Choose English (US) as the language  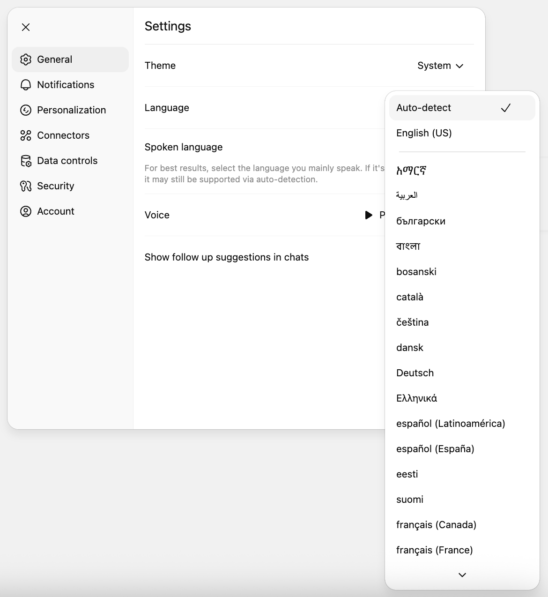click(423, 133)
